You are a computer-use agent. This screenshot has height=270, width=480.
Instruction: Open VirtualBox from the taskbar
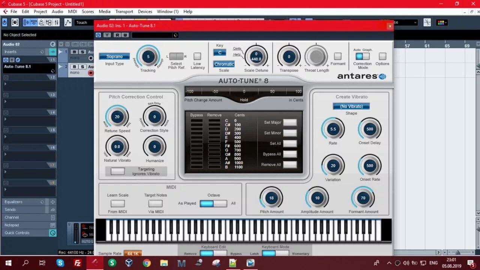point(129,263)
